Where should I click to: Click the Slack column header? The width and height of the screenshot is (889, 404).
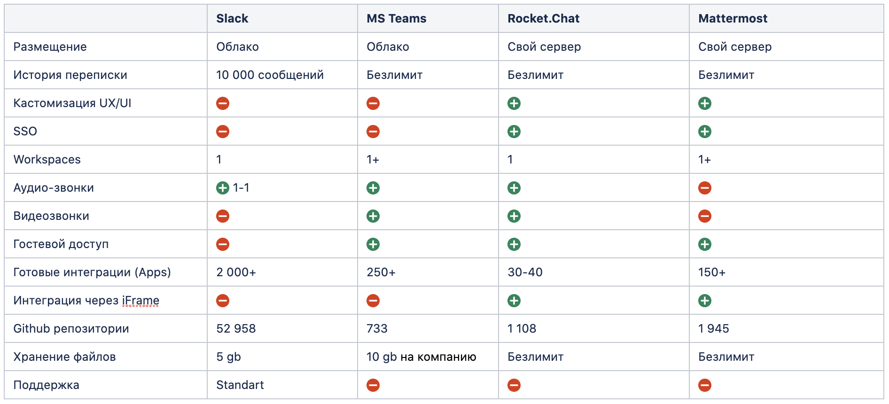[232, 19]
